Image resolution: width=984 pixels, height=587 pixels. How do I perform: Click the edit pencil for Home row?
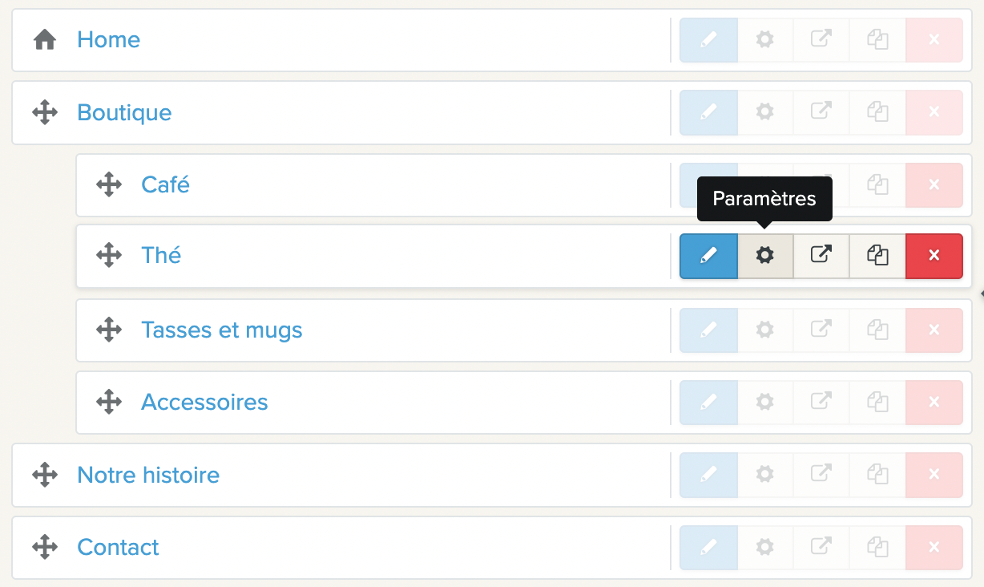tap(708, 40)
